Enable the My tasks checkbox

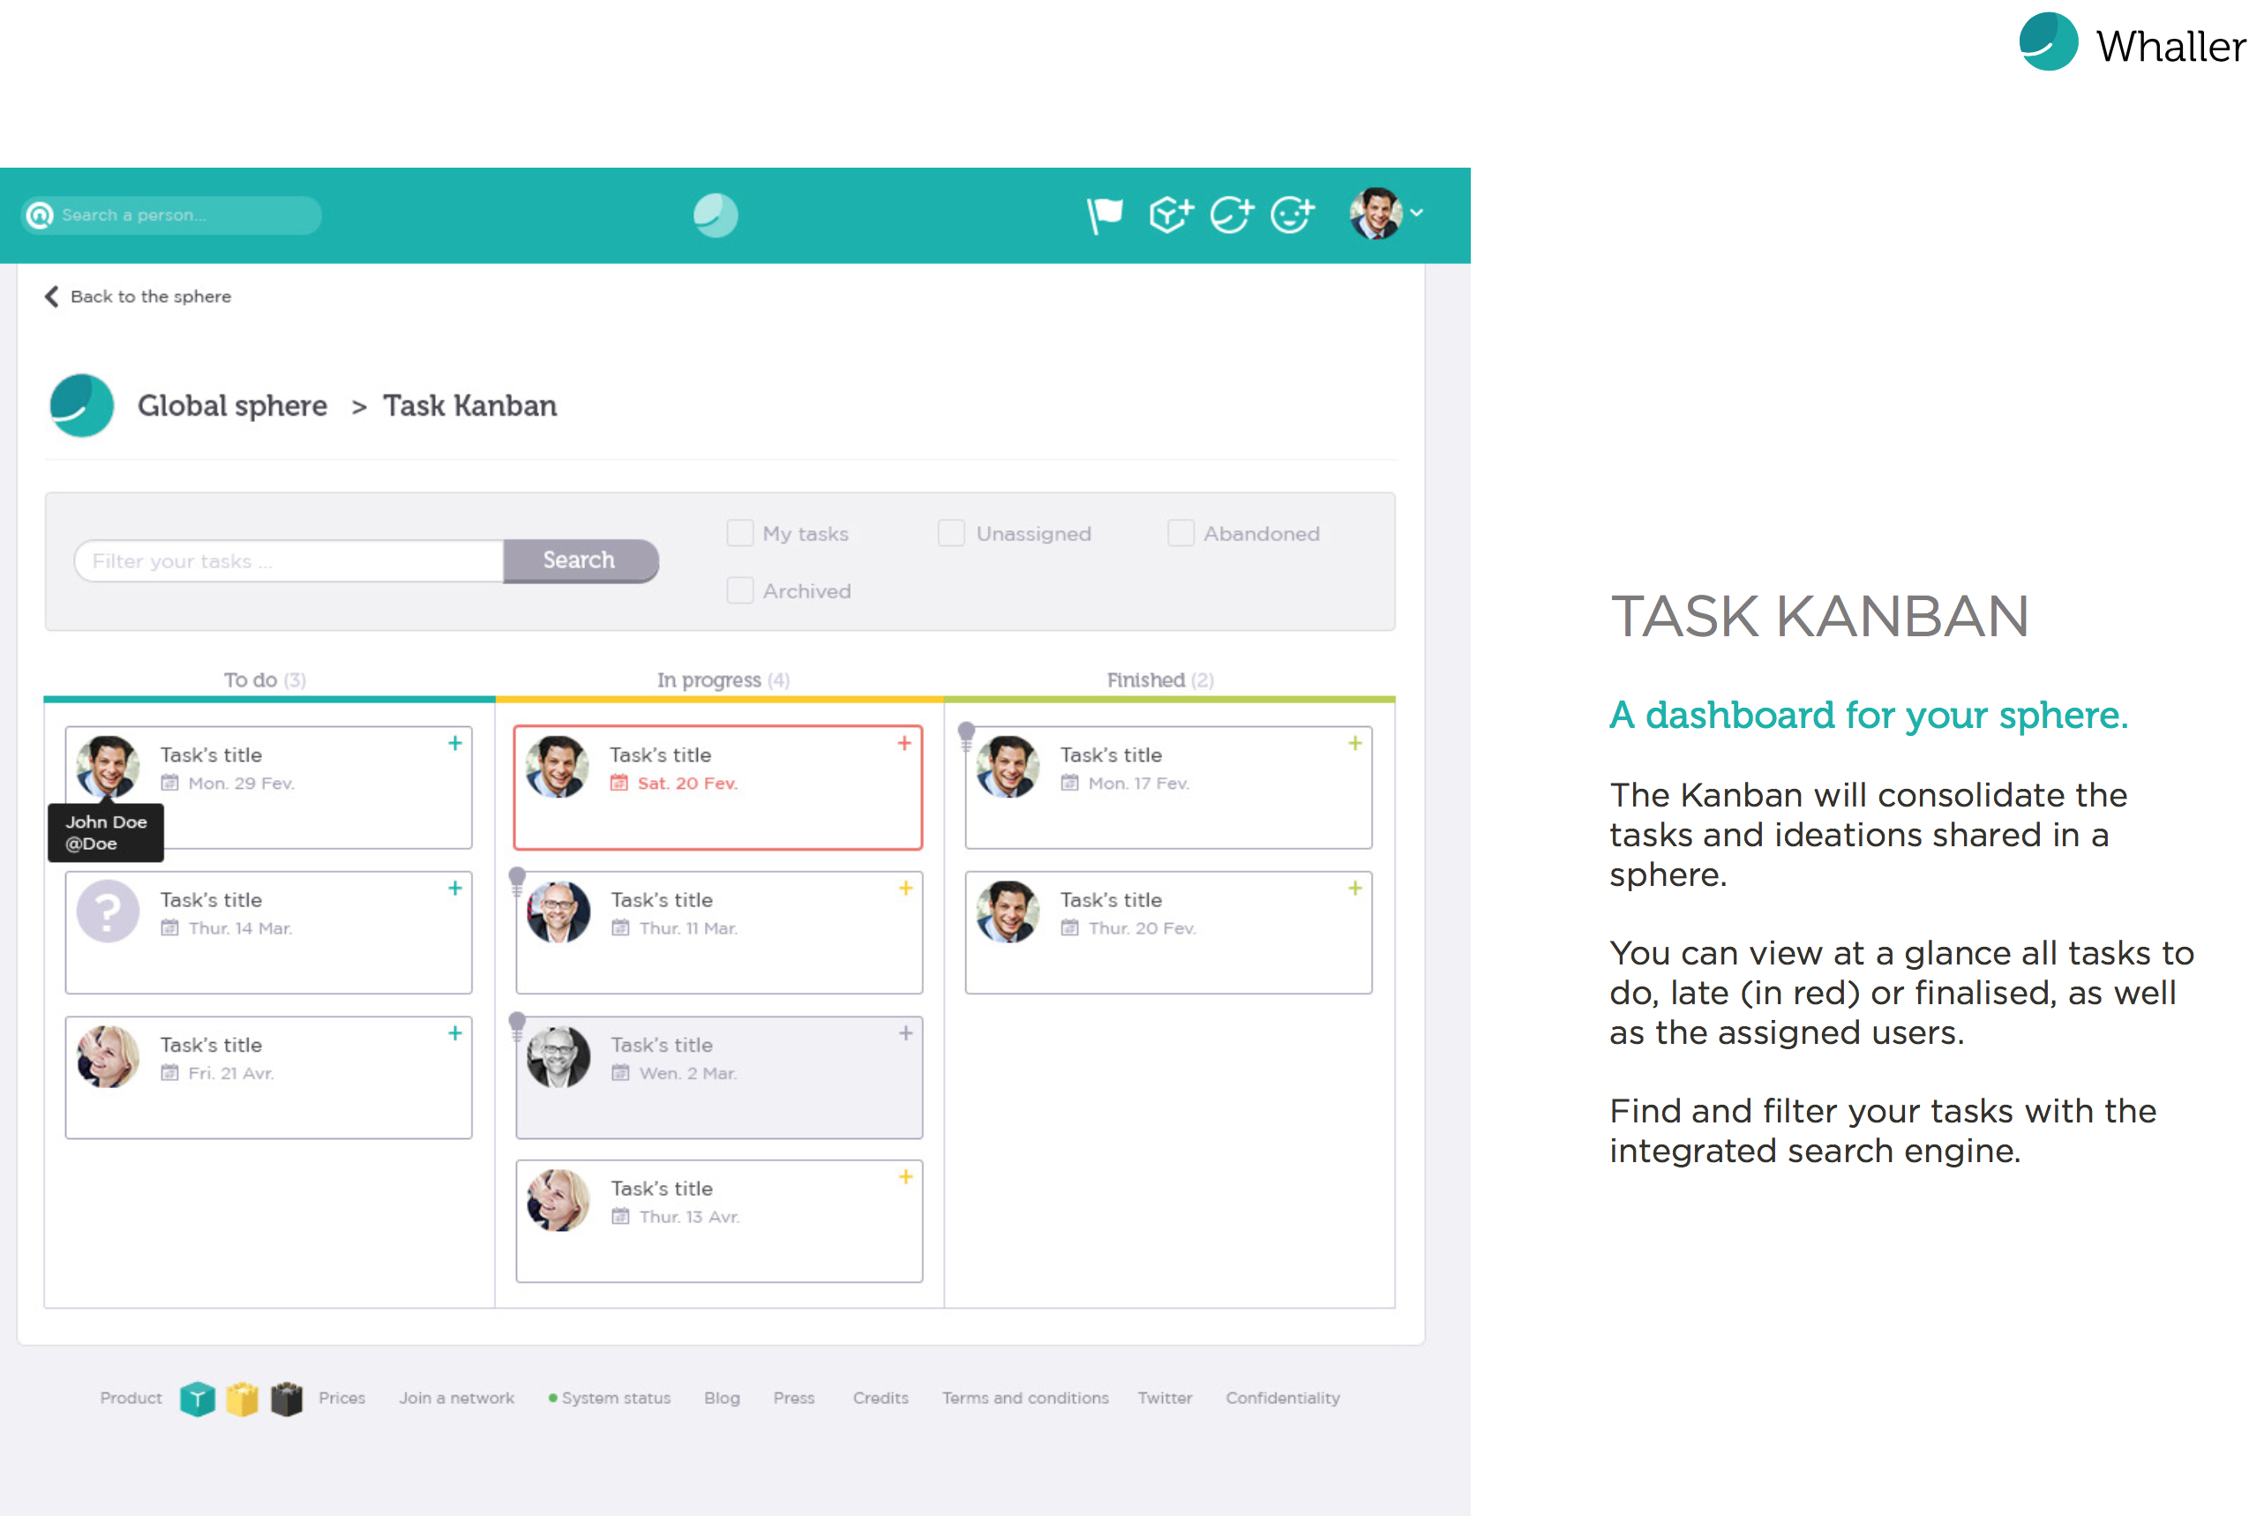(x=740, y=534)
